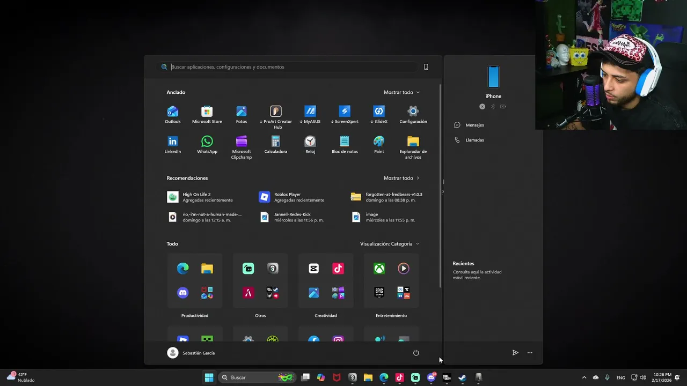Open Outlook from pinned apps

pos(172,115)
